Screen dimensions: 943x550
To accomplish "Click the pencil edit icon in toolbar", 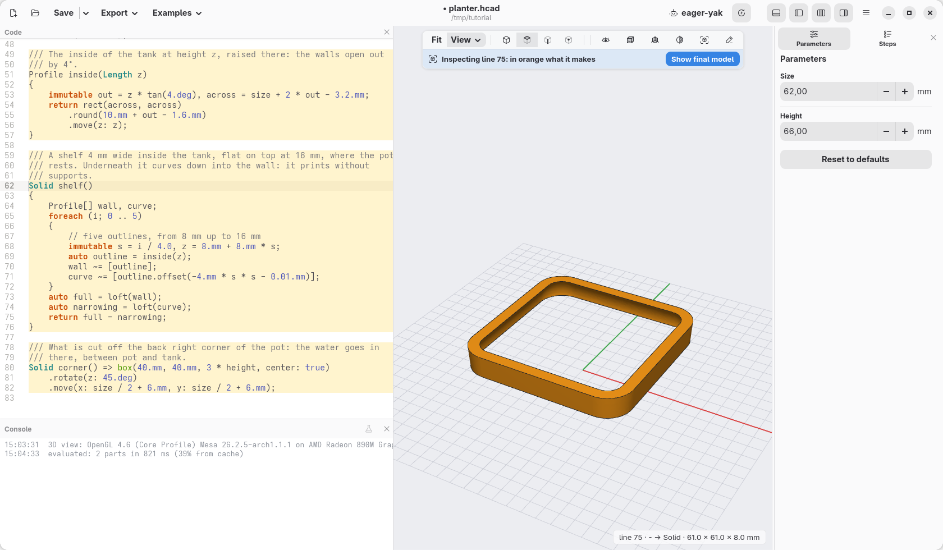I will (729, 40).
